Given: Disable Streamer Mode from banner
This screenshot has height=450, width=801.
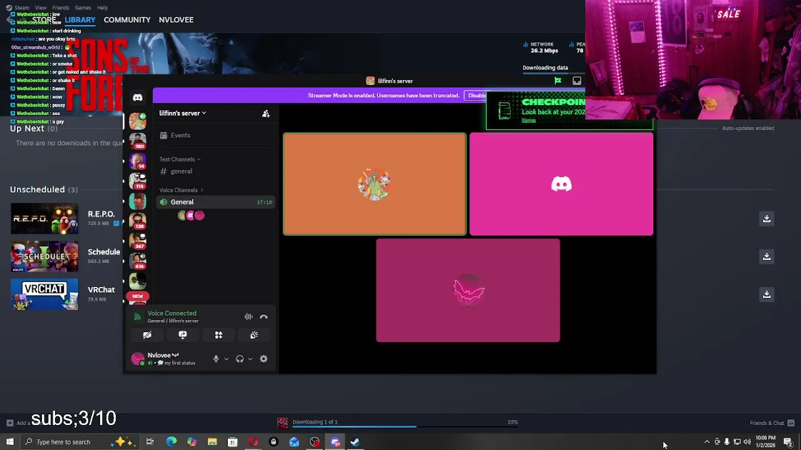Looking at the screenshot, I should tap(477, 96).
